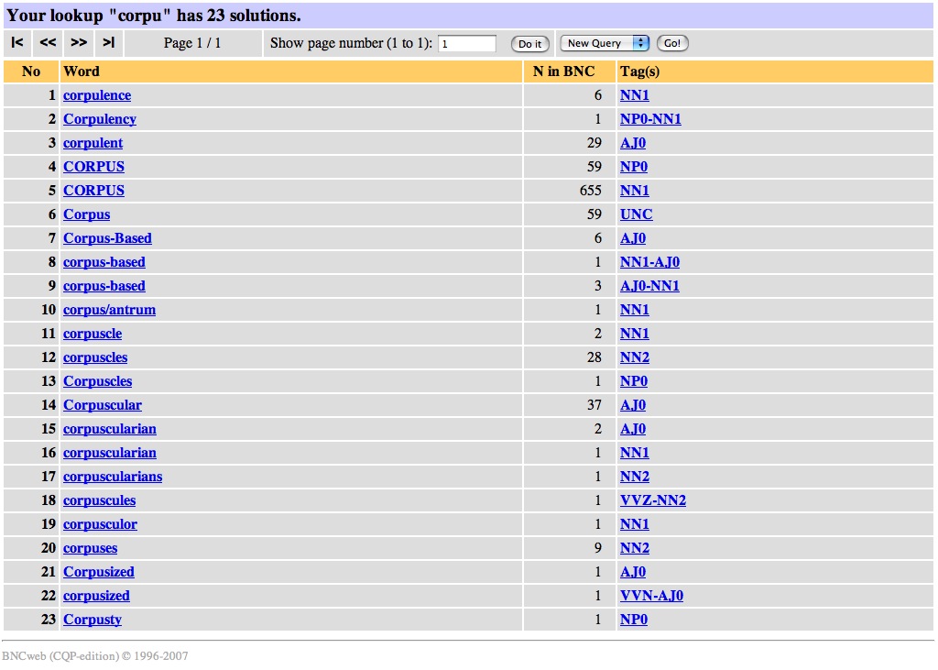The height and width of the screenshot is (670, 938).
Task: Open the corpus/antrum entry
Action: point(109,310)
